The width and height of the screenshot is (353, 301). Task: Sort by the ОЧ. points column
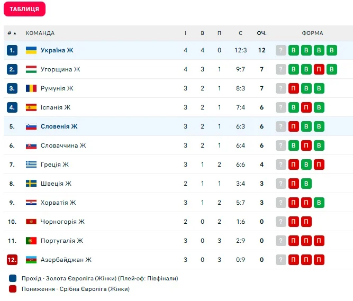click(261, 33)
